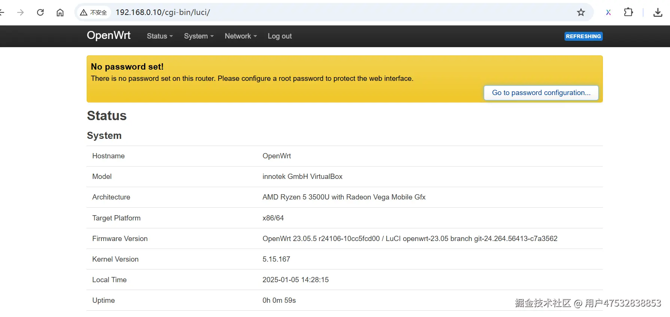The image size is (670, 317).
Task: Expand the Network menu
Action: pos(241,36)
